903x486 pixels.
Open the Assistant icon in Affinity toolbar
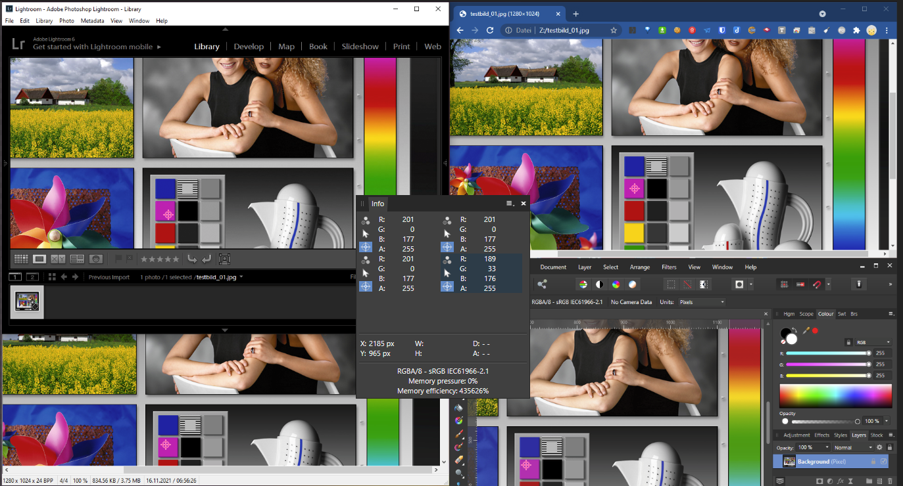point(859,284)
